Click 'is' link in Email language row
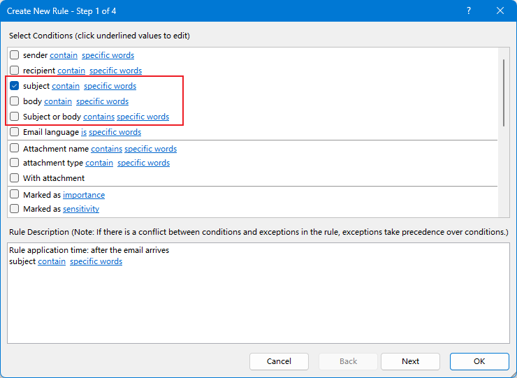 pyautogui.click(x=84, y=132)
